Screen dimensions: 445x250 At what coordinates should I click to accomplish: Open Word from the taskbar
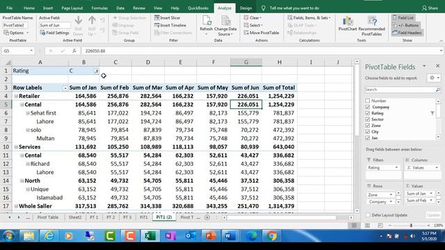(x=230, y=236)
